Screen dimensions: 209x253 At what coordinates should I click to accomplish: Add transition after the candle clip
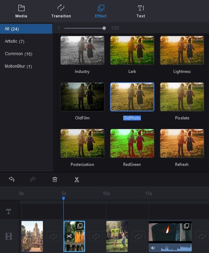coord(202,236)
